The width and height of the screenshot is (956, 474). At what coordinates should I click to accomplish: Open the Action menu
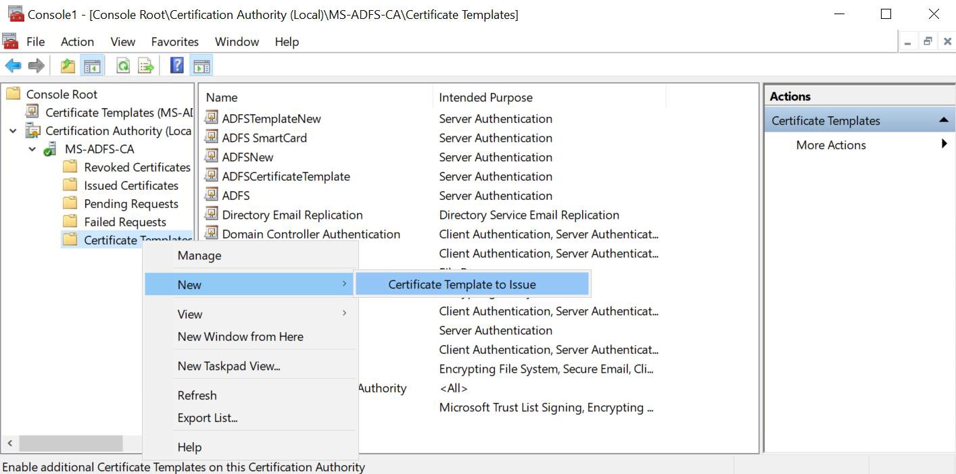pos(77,42)
